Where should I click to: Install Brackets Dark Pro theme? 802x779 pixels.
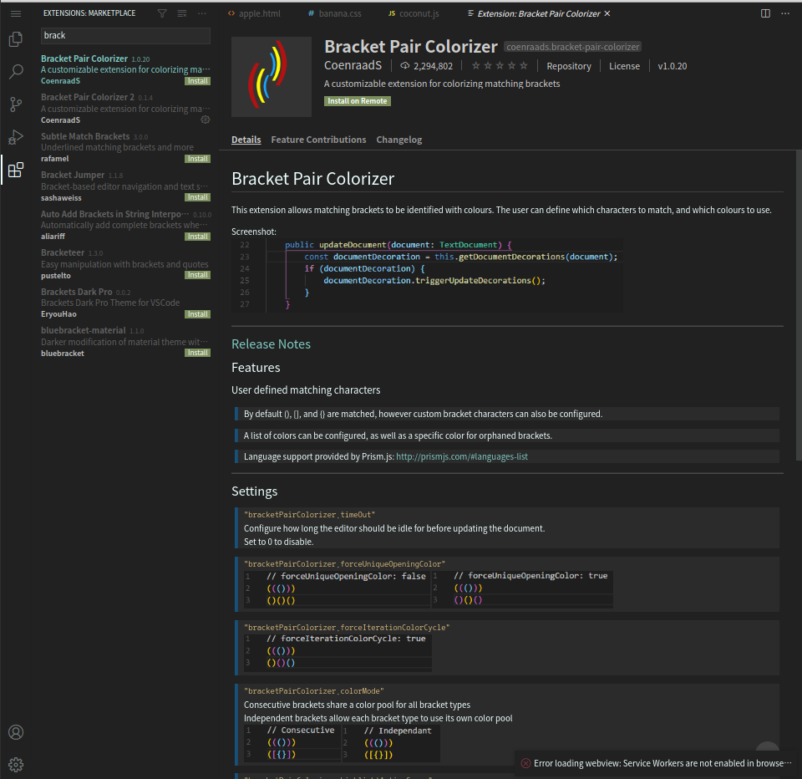click(197, 314)
